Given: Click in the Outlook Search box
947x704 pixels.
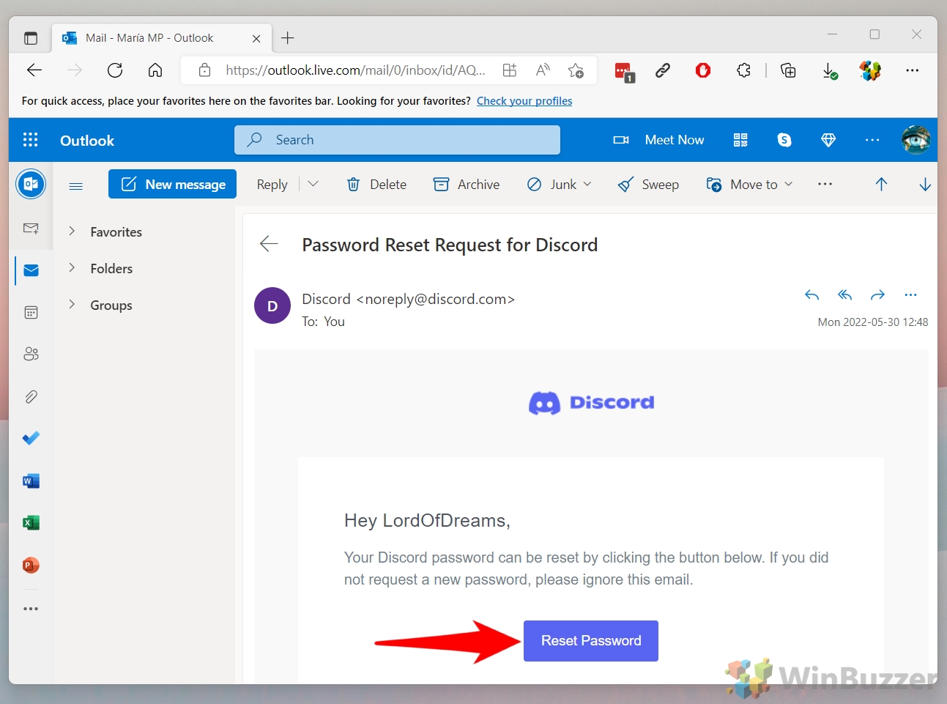Looking at the screenshot, I should pyautogui.click(x=397, y=140).
